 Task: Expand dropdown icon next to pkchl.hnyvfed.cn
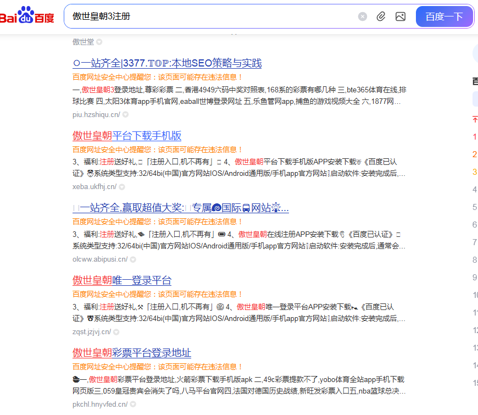click(133, 405)
